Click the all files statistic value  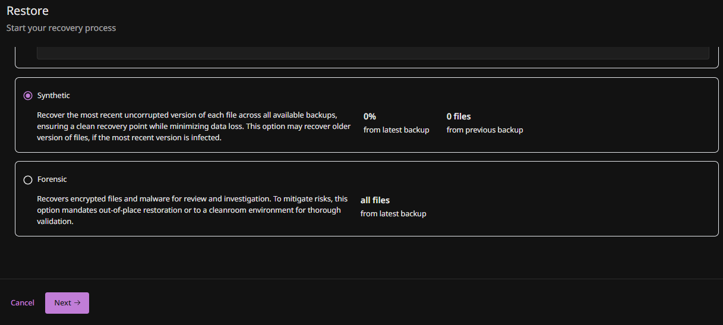(375, 200)
